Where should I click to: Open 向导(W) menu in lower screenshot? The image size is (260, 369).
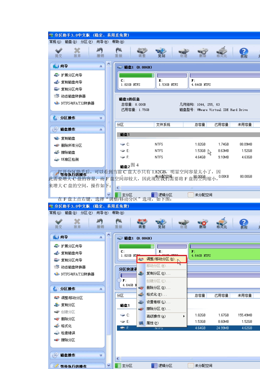(x=102, y=213)
